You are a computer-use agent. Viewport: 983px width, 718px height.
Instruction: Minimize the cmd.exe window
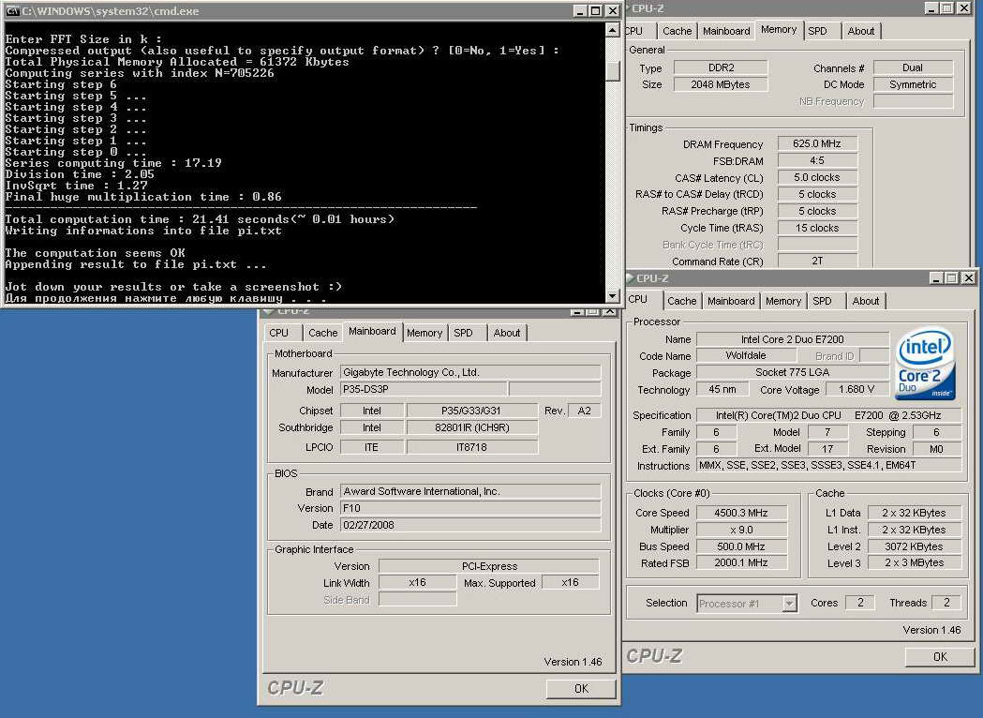(x=579, y=10)
